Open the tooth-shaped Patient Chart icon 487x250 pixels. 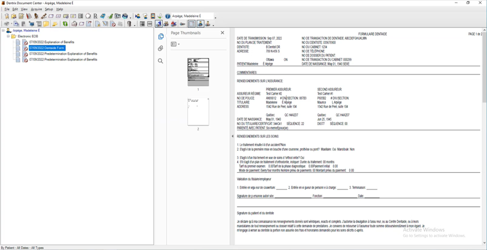7,16
